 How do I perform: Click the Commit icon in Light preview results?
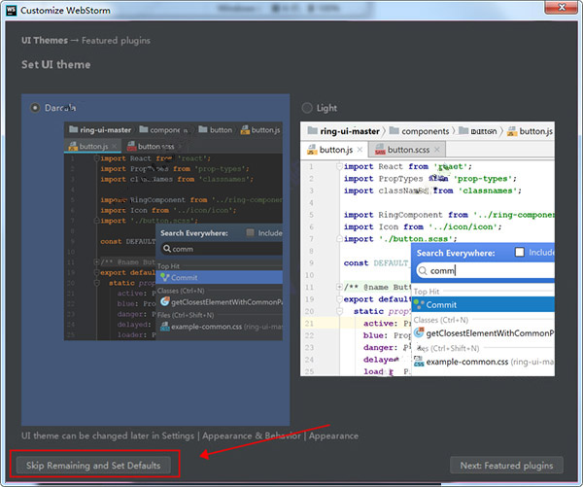pos(420,304)
